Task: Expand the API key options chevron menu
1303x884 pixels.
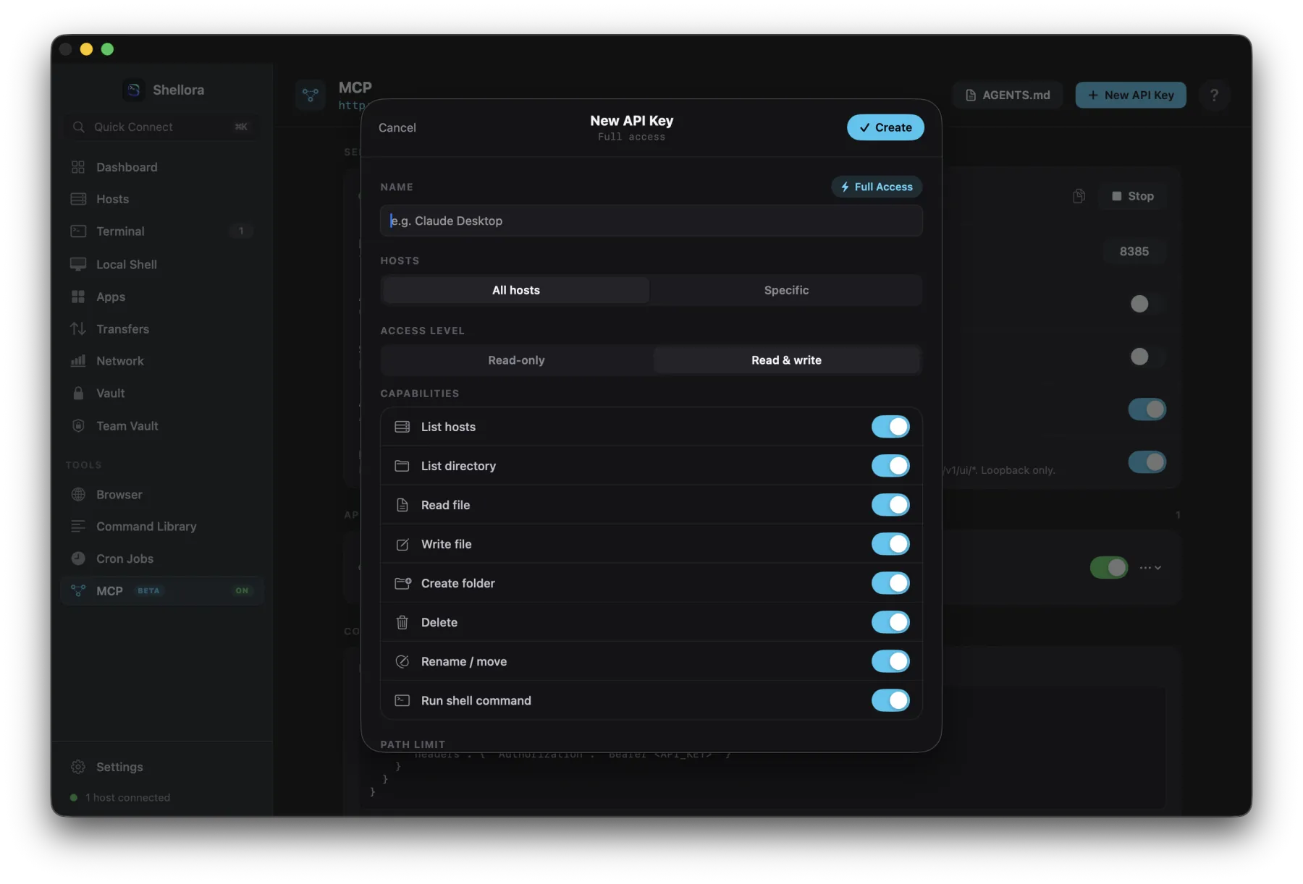Action: (x=1150, y=568)
